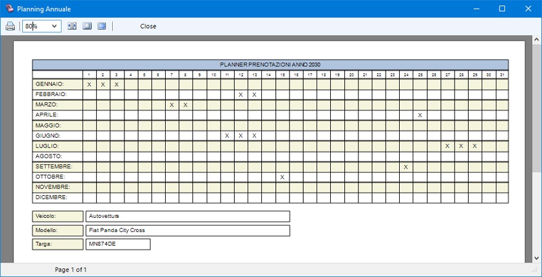
Task: Click the Settembre day 24 X mark
Action: coord(406,167)
